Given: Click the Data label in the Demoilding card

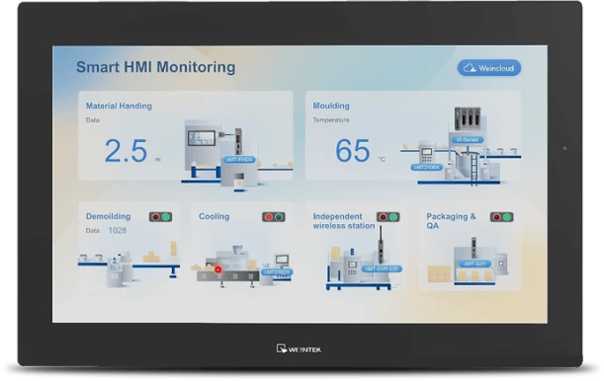Looking at the screenshot, I should point(93,231).
